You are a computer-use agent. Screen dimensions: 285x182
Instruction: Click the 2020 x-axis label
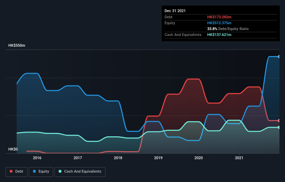pos(199,158)
